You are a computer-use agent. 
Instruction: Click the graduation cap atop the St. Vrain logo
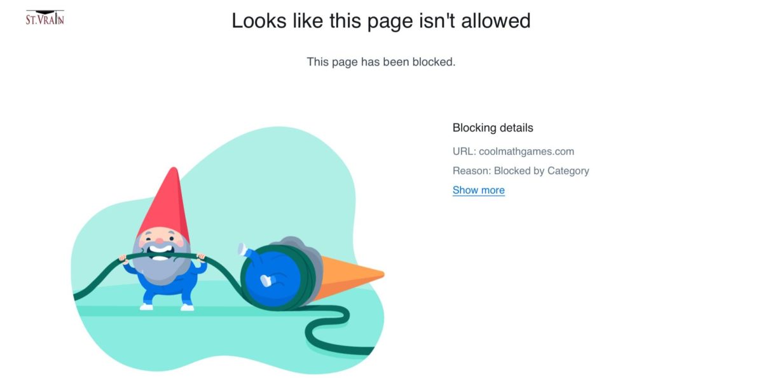[45, 12]
